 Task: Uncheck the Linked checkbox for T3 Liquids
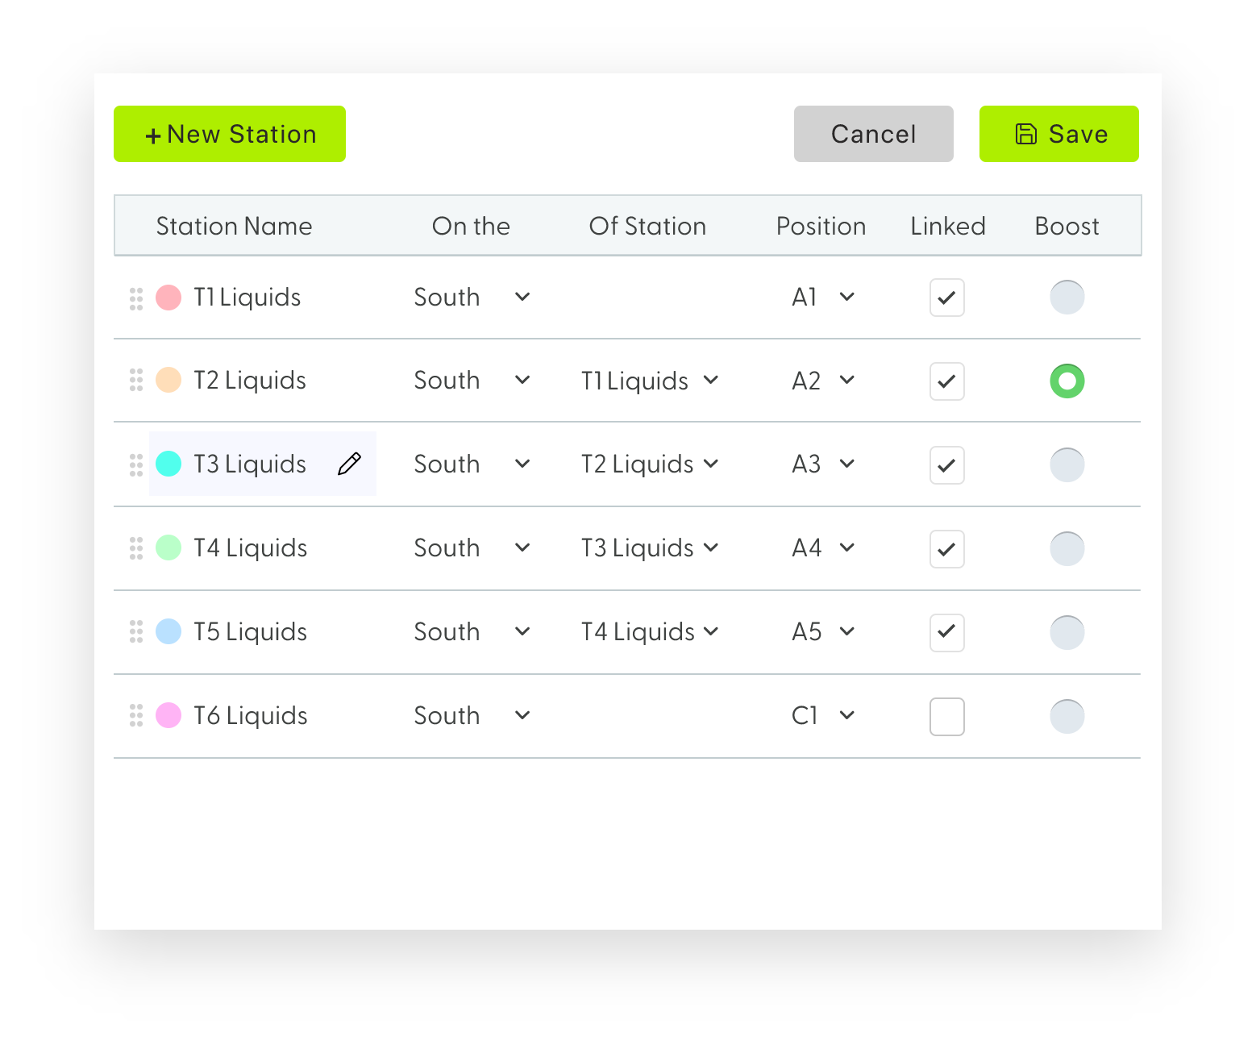(946, 464)
